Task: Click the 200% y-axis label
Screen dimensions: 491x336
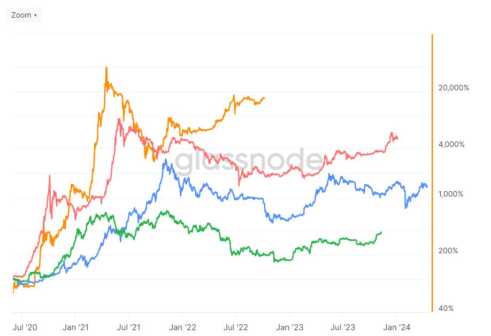Action: (448, 251)
